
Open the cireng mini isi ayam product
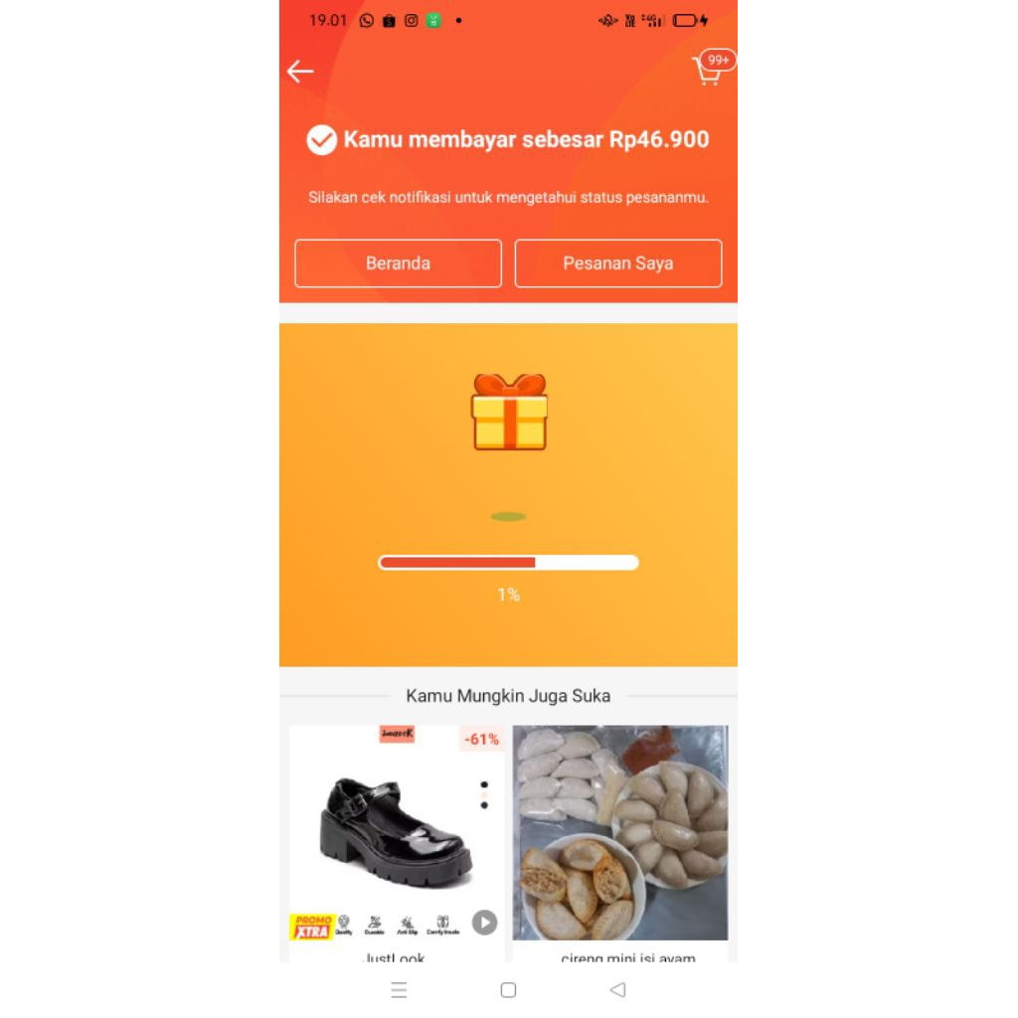pos(620,832)
